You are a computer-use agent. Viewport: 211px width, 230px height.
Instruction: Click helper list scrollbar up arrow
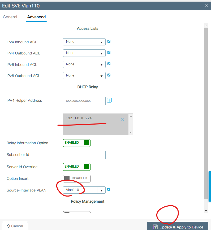click(131, 116)
